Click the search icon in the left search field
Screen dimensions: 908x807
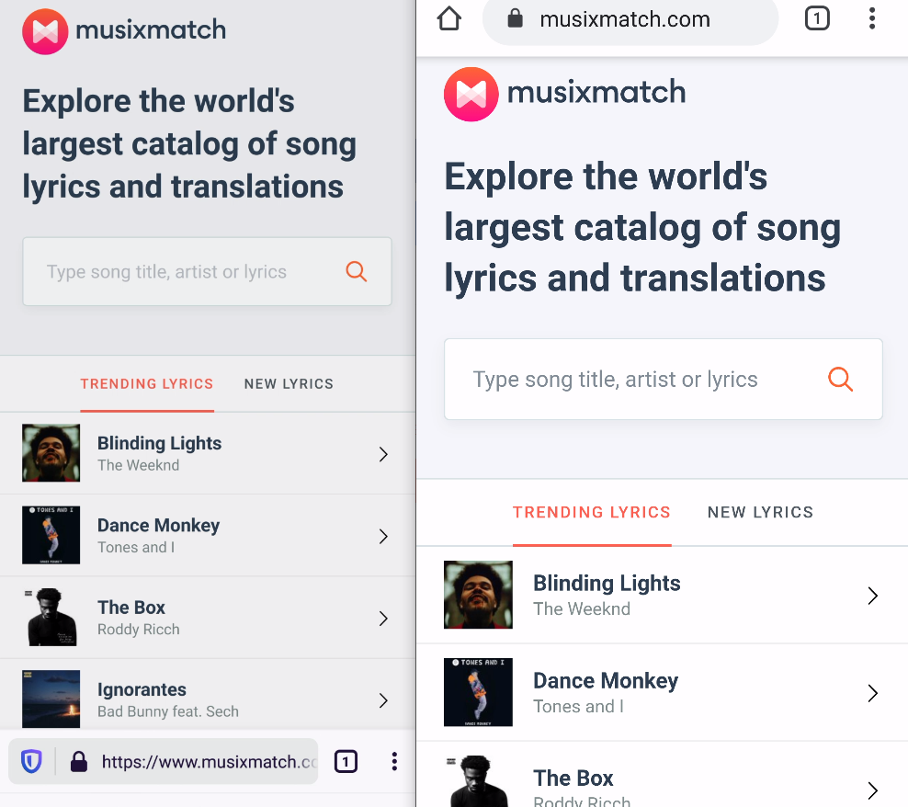coord(356,271)
